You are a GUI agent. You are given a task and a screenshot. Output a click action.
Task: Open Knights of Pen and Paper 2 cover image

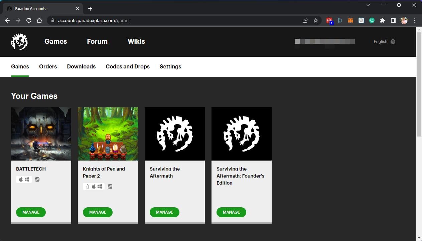point(108,134)
